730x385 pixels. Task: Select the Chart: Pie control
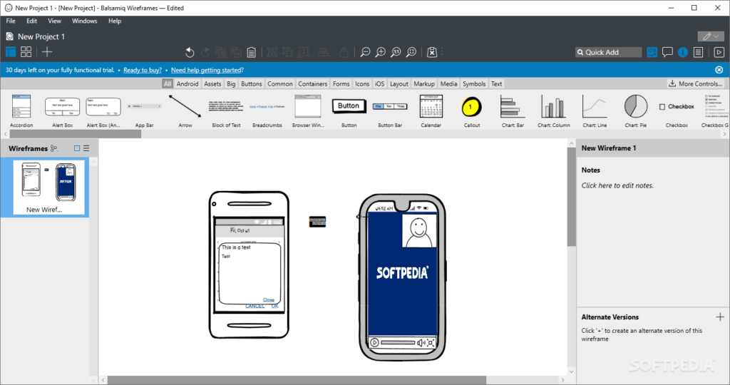tap(636, 111)
